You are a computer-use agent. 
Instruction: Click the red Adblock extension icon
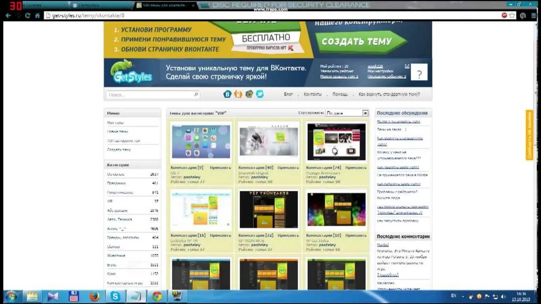pos(504,15)
